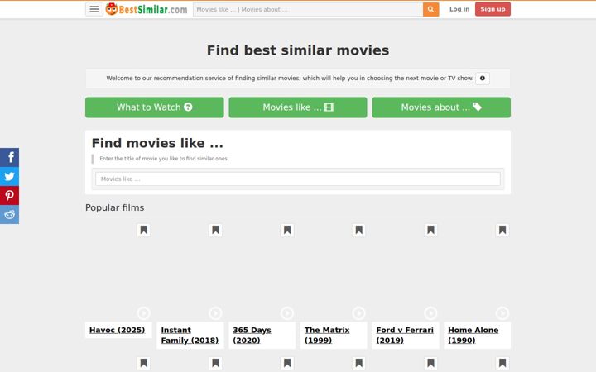Bookmark The Matrix (1999)
Screen dimensions: 596x372
[x=358, y=230]
